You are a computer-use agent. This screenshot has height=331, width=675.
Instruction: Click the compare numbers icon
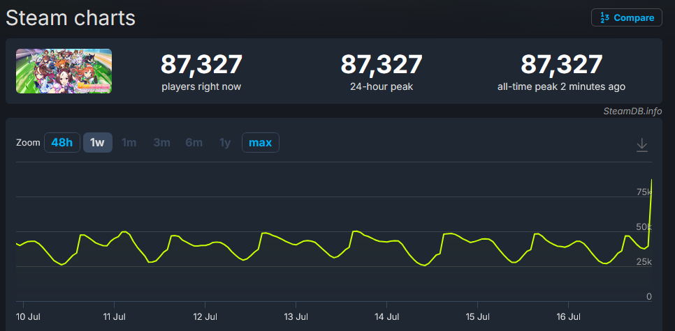604,18
